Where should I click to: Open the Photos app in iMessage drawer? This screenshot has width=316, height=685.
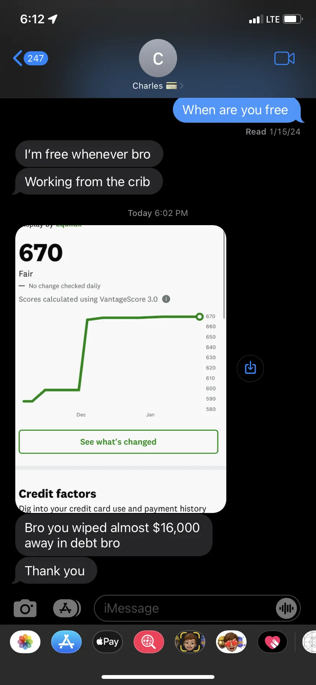click(x=25, y=642)
